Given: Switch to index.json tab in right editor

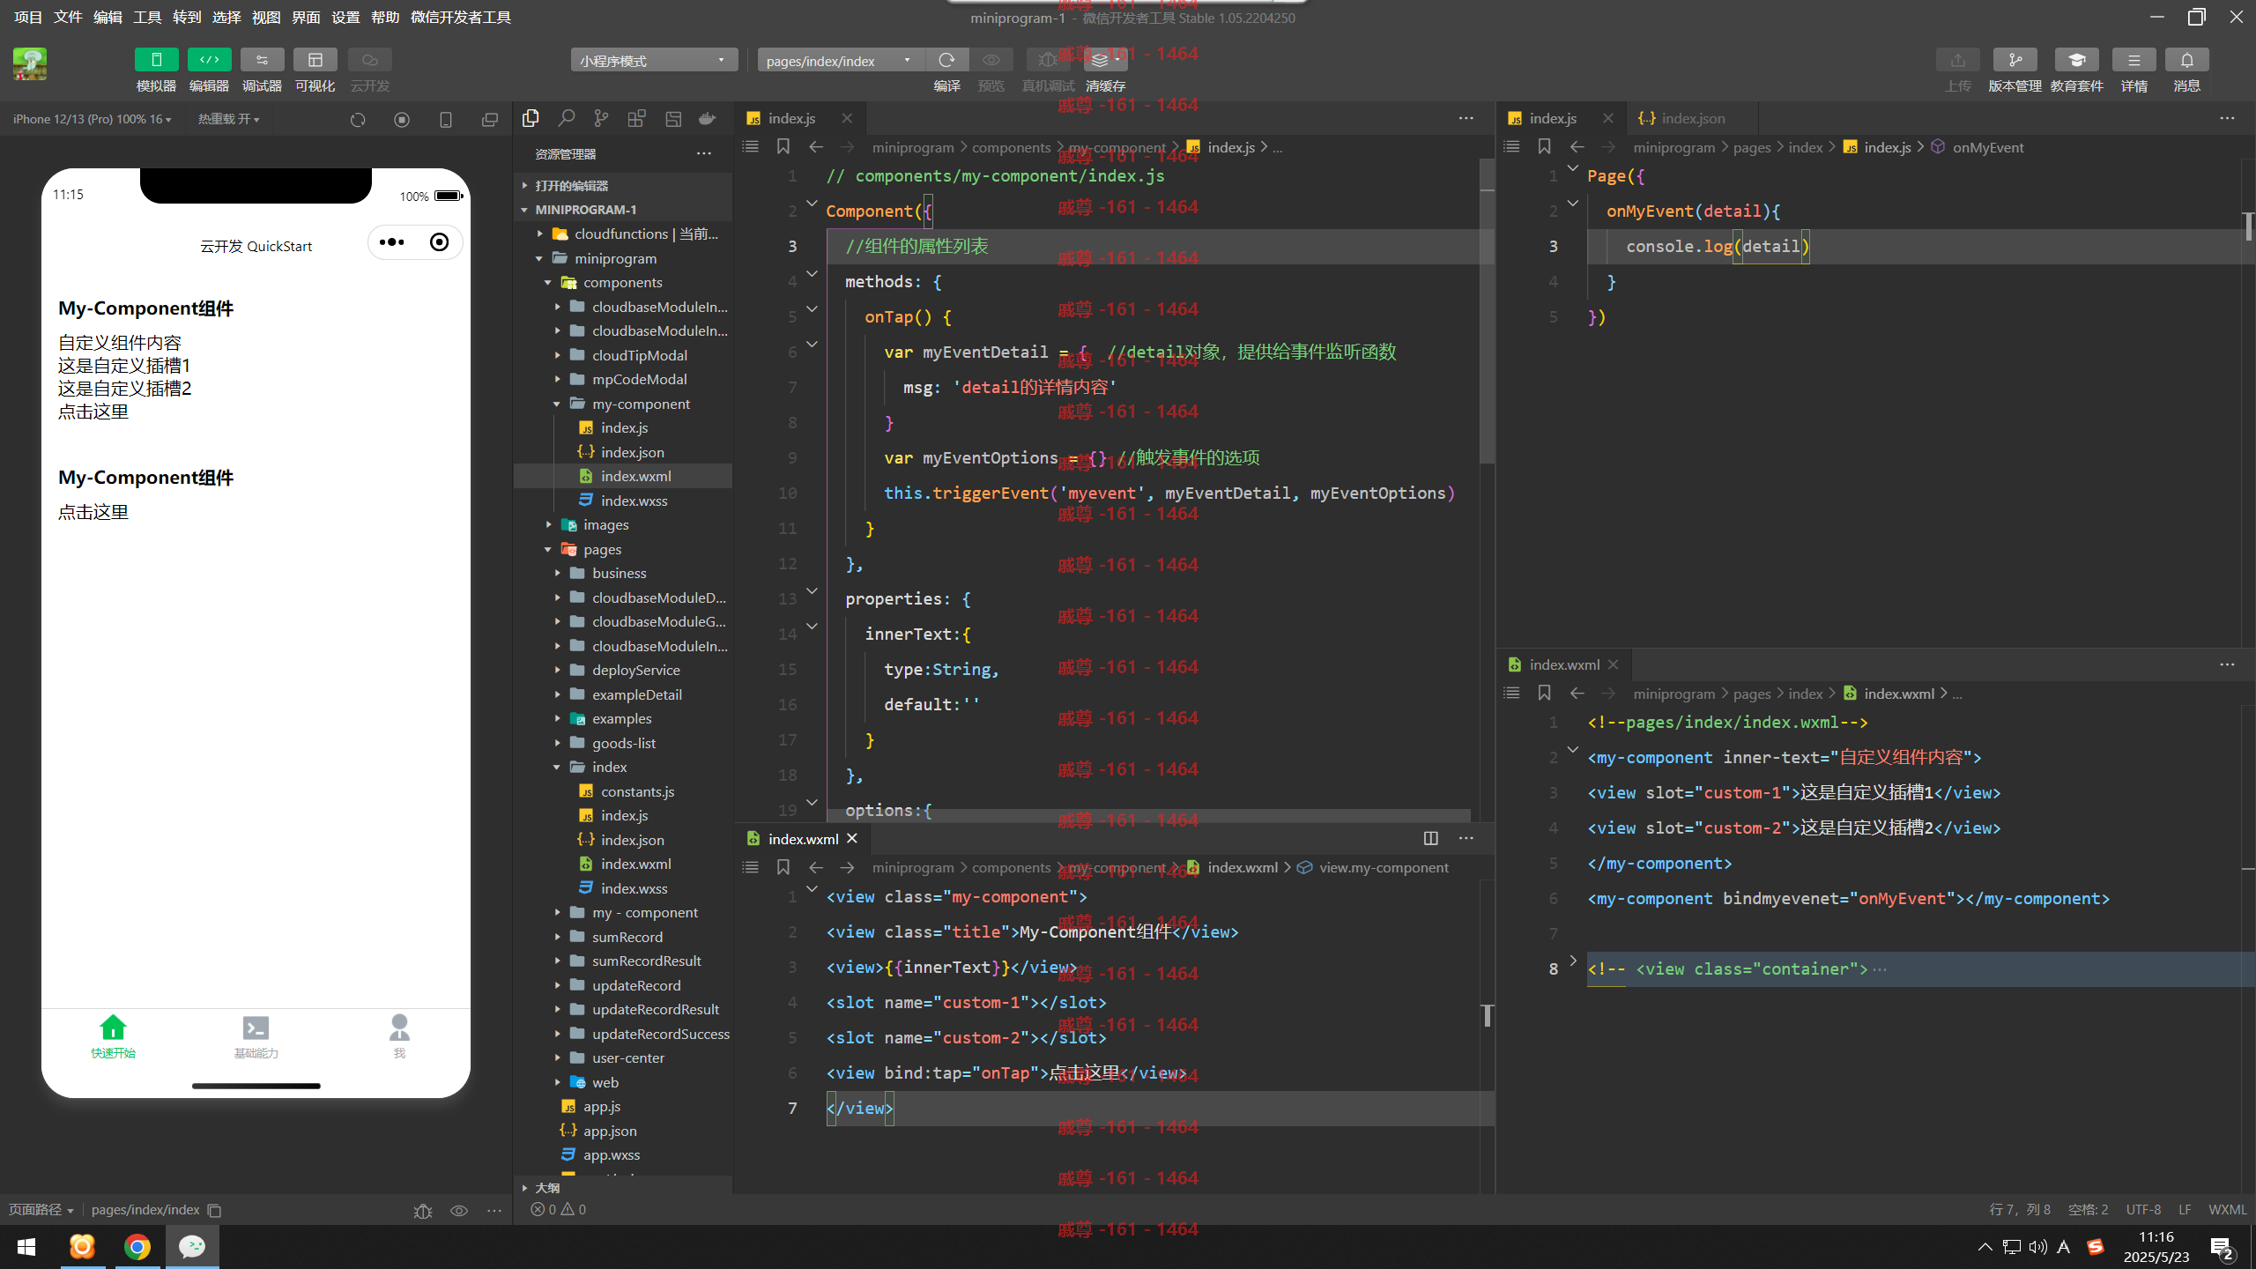Looking at the screenshot, I should coord(1693,118).
